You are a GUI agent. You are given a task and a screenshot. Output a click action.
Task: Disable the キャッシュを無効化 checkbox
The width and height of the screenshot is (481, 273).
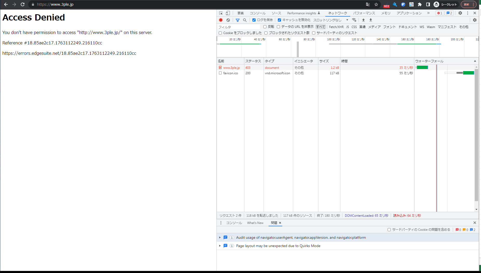tap(279, 20)
